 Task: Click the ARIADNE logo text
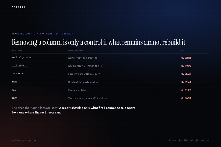(18, 7)
